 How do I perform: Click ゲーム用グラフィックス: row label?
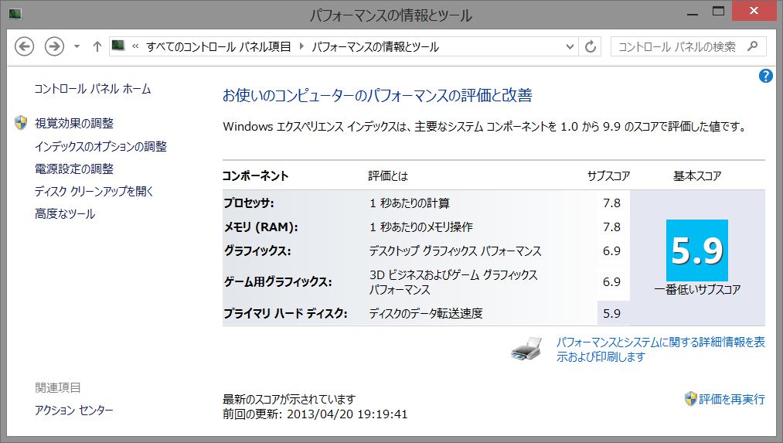pyautogui.click(x=277, y=282)
